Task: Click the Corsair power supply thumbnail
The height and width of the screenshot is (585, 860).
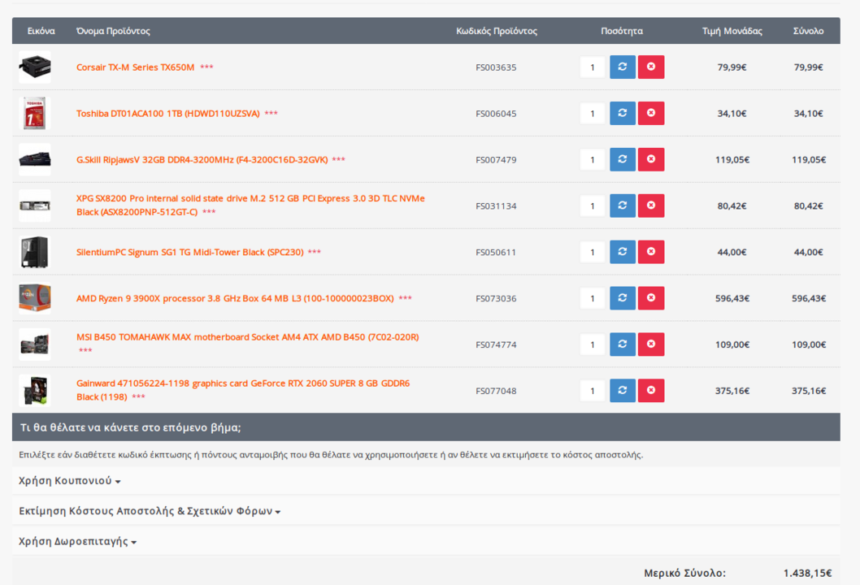Action: (x=35, y=67)
